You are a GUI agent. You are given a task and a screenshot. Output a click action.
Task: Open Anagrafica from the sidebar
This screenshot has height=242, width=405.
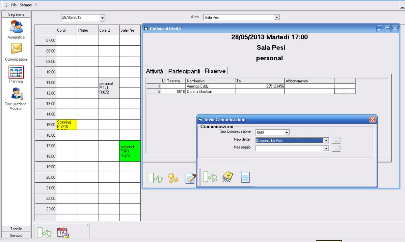click(x=16, y=27)
